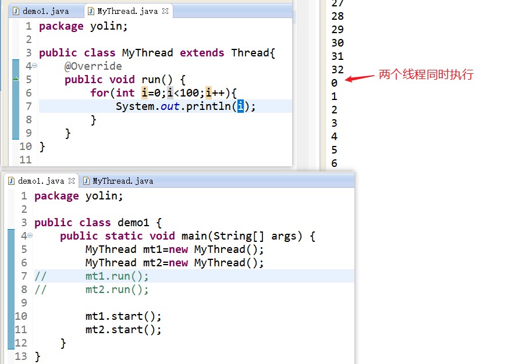Click console output value 32
Viewport: 522px width, 364px height.
[338, 69]
